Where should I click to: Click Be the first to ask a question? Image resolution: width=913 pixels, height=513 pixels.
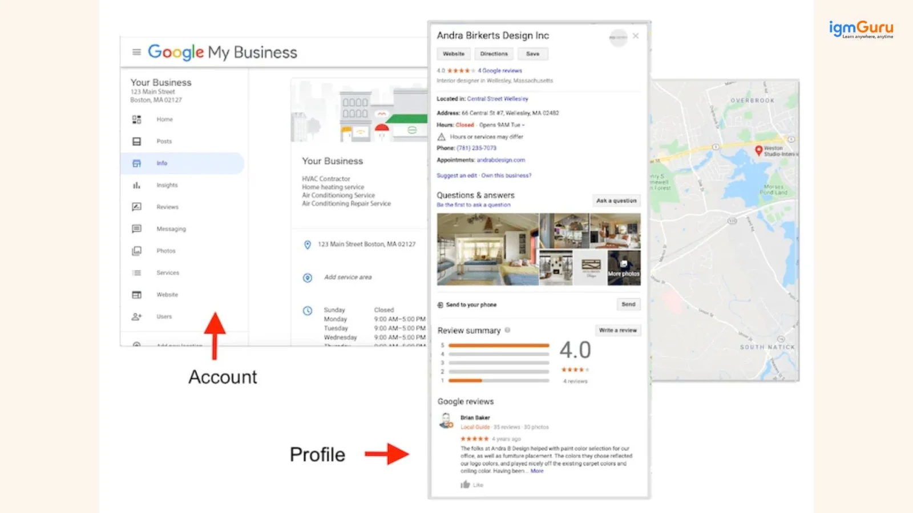[x=474, y=205]
